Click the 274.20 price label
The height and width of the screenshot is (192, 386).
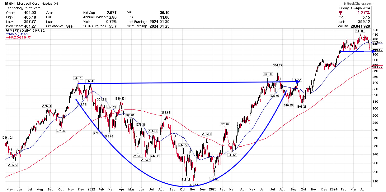coord(61,131)
